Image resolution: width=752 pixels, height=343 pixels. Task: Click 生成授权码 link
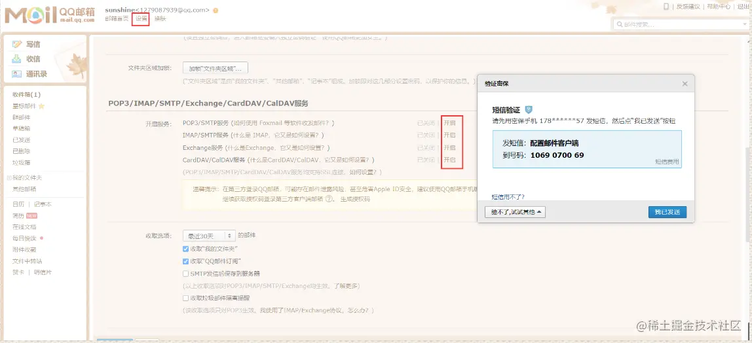tap(354, 199)
